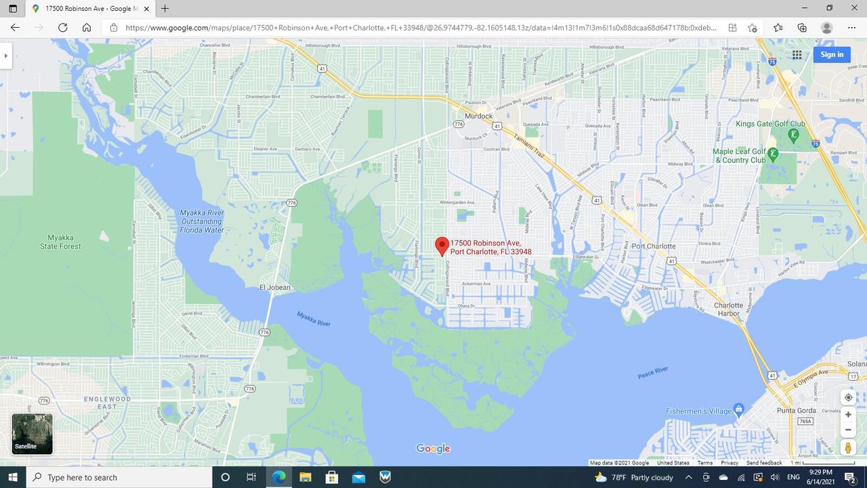Open the ENG language selector
This screenshot has width=867, height=488.
tap(794, 477)
